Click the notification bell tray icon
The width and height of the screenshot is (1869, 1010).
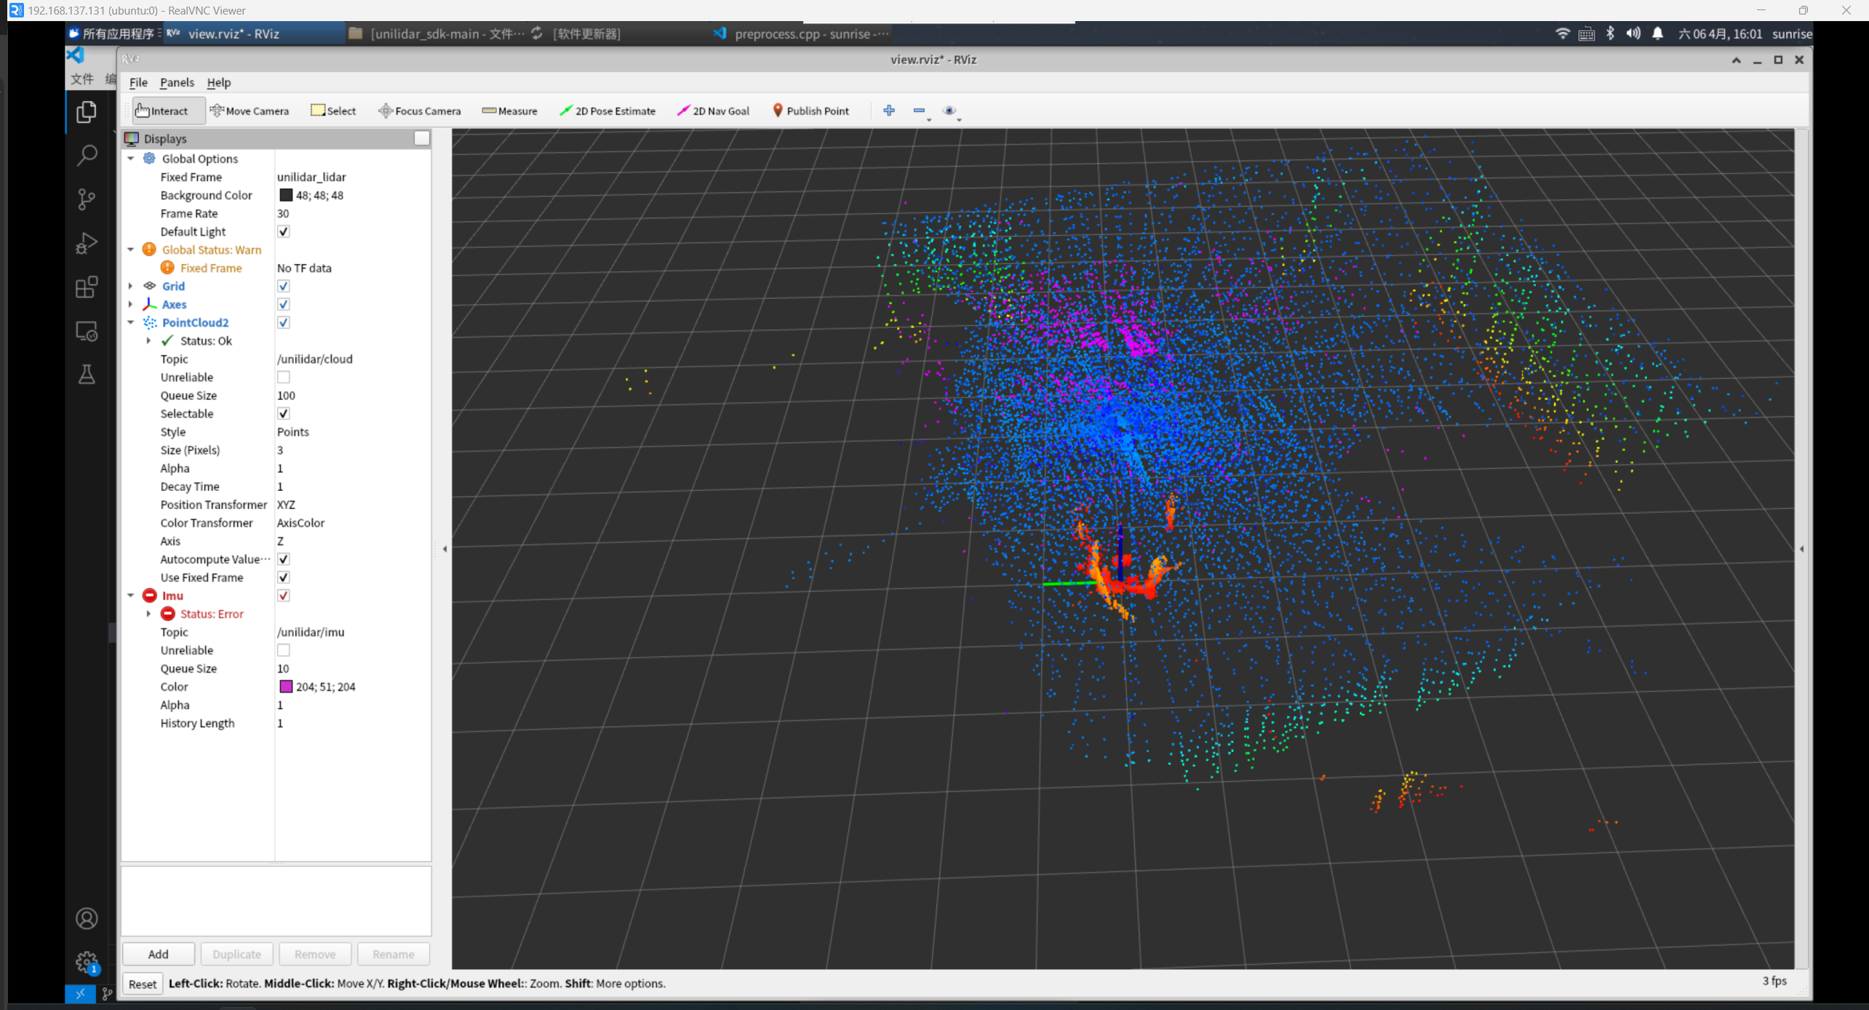pos(1657,33)
